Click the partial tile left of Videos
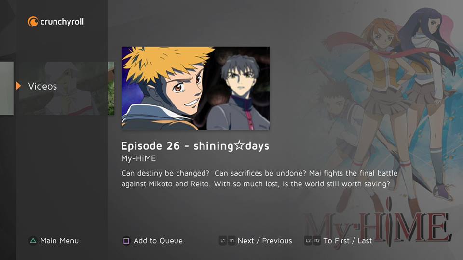 tap(6, 88)
